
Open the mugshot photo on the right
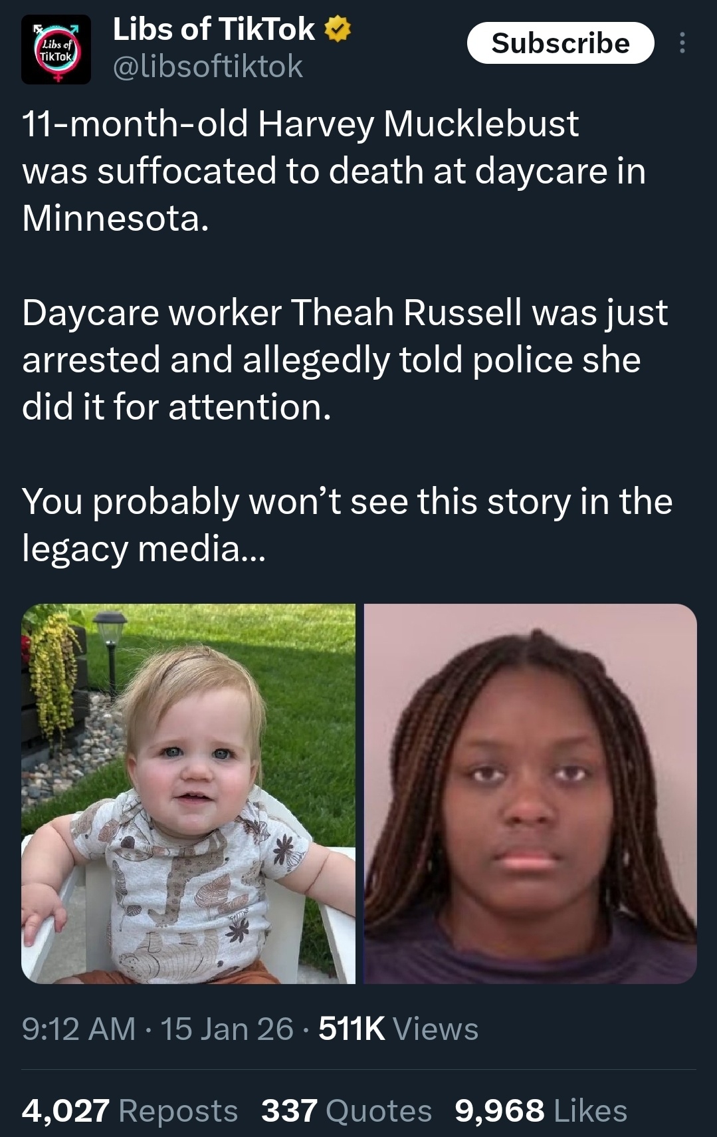tap(530, 793)
